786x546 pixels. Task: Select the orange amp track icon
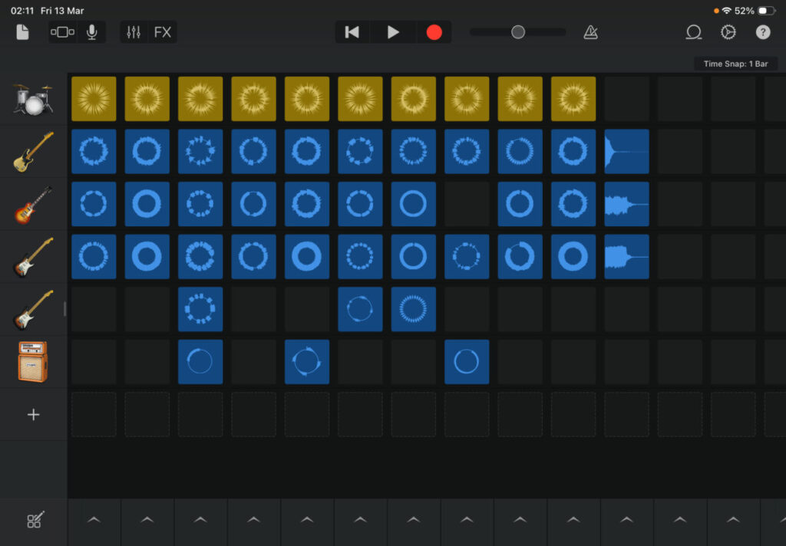coord(33,362)
